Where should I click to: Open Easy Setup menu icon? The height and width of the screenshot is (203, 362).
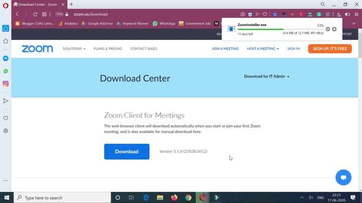357,14
